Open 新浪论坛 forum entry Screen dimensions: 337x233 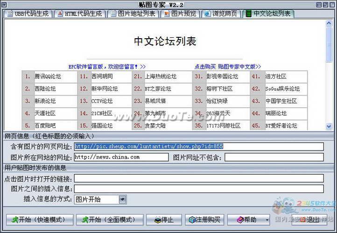point(45,101)
